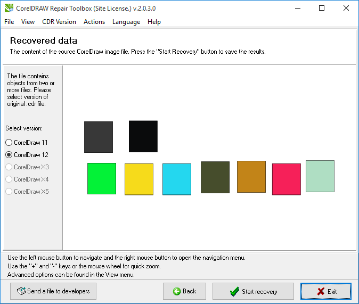Click the Start recovery button

click(253, 291)
